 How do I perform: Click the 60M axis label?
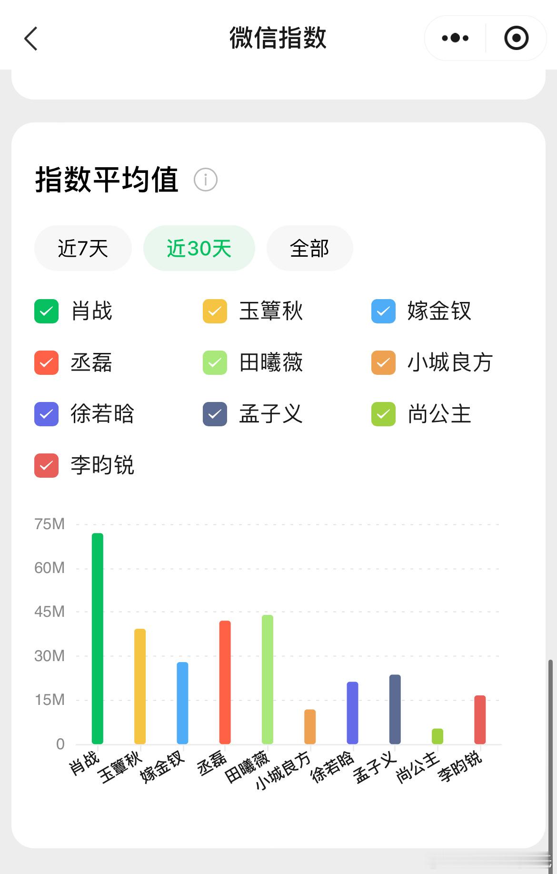[50, 568]
